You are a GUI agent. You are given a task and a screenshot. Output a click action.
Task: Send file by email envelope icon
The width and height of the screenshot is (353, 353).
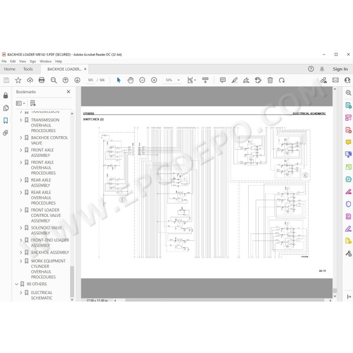click(335, 80)
